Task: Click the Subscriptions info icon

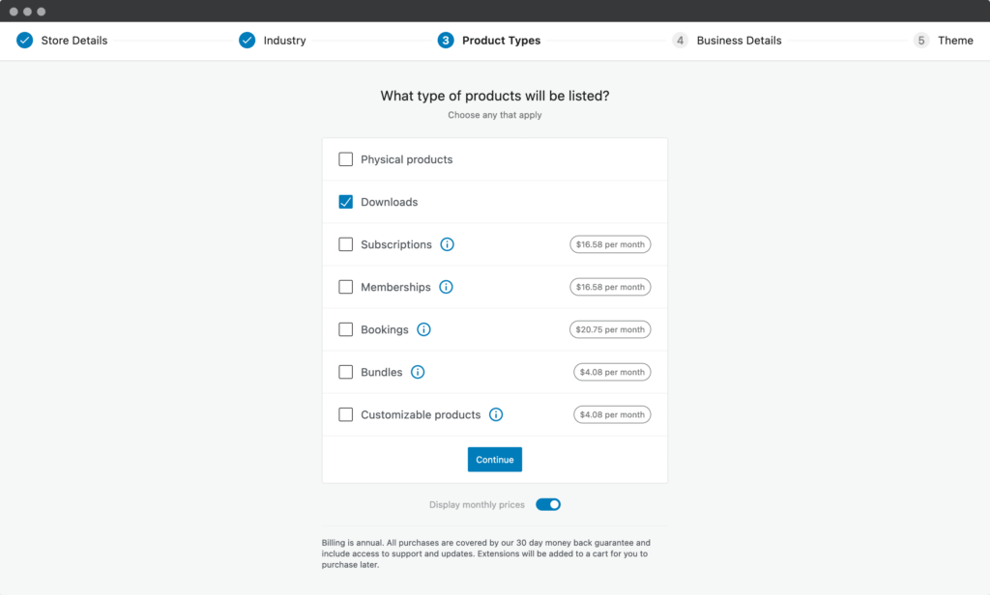Action: tap(447, 244)
